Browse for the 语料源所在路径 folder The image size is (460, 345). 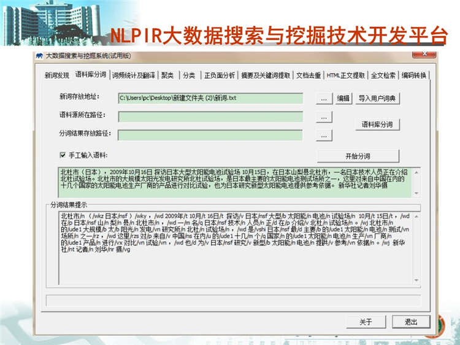(x=324, y=117)
